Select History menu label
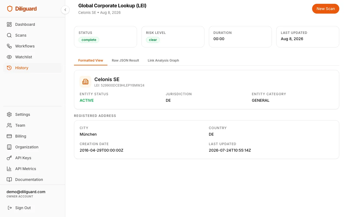The height and width of the screenshot is (217, 348). point(22,68)
